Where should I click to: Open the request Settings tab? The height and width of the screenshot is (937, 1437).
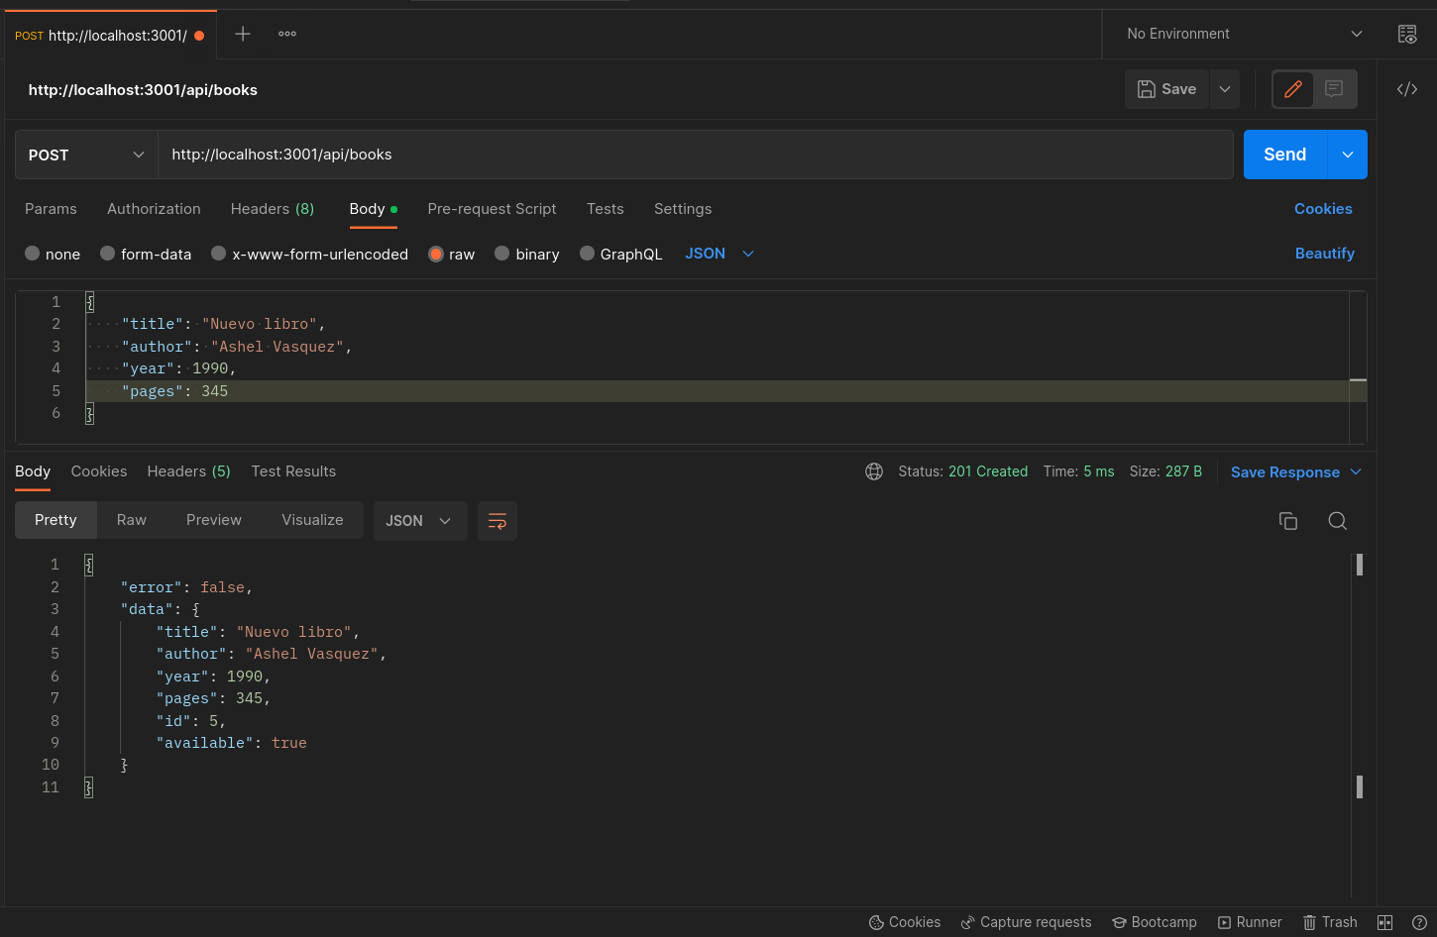[x=683, y=209]
